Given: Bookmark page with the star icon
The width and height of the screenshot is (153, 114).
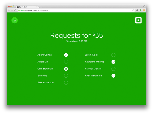Looking at the screenshot, I should pos(133,10).
